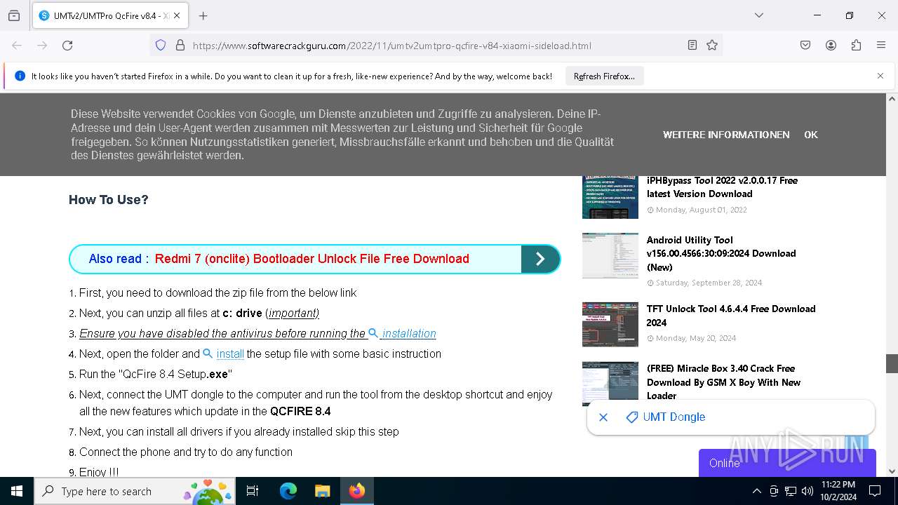Image resolution: width=898 pixels, height=505 pixels.
Task: Open Firefox account icon
Action: pyautogui.click(x=831, y=45)
